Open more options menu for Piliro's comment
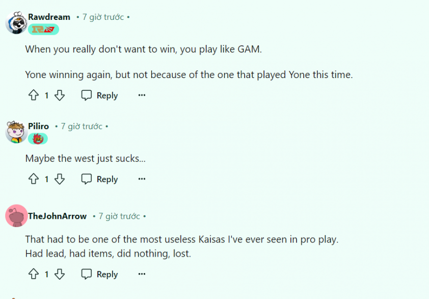This screenshot has height=299, width=429. tap(142, 179)
